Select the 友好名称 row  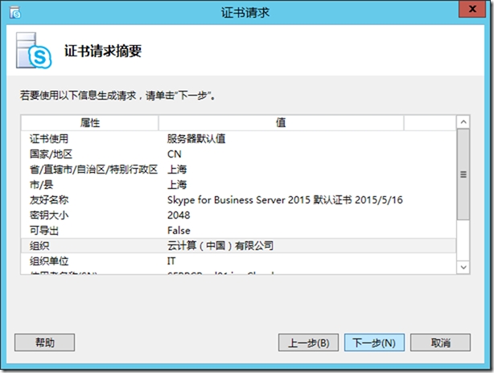point(238,200)
